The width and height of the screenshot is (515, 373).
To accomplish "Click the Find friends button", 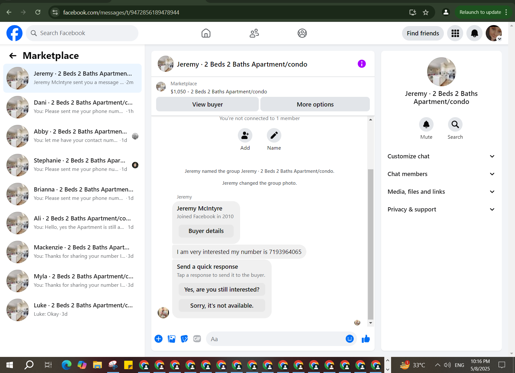I will click(423, 33).
